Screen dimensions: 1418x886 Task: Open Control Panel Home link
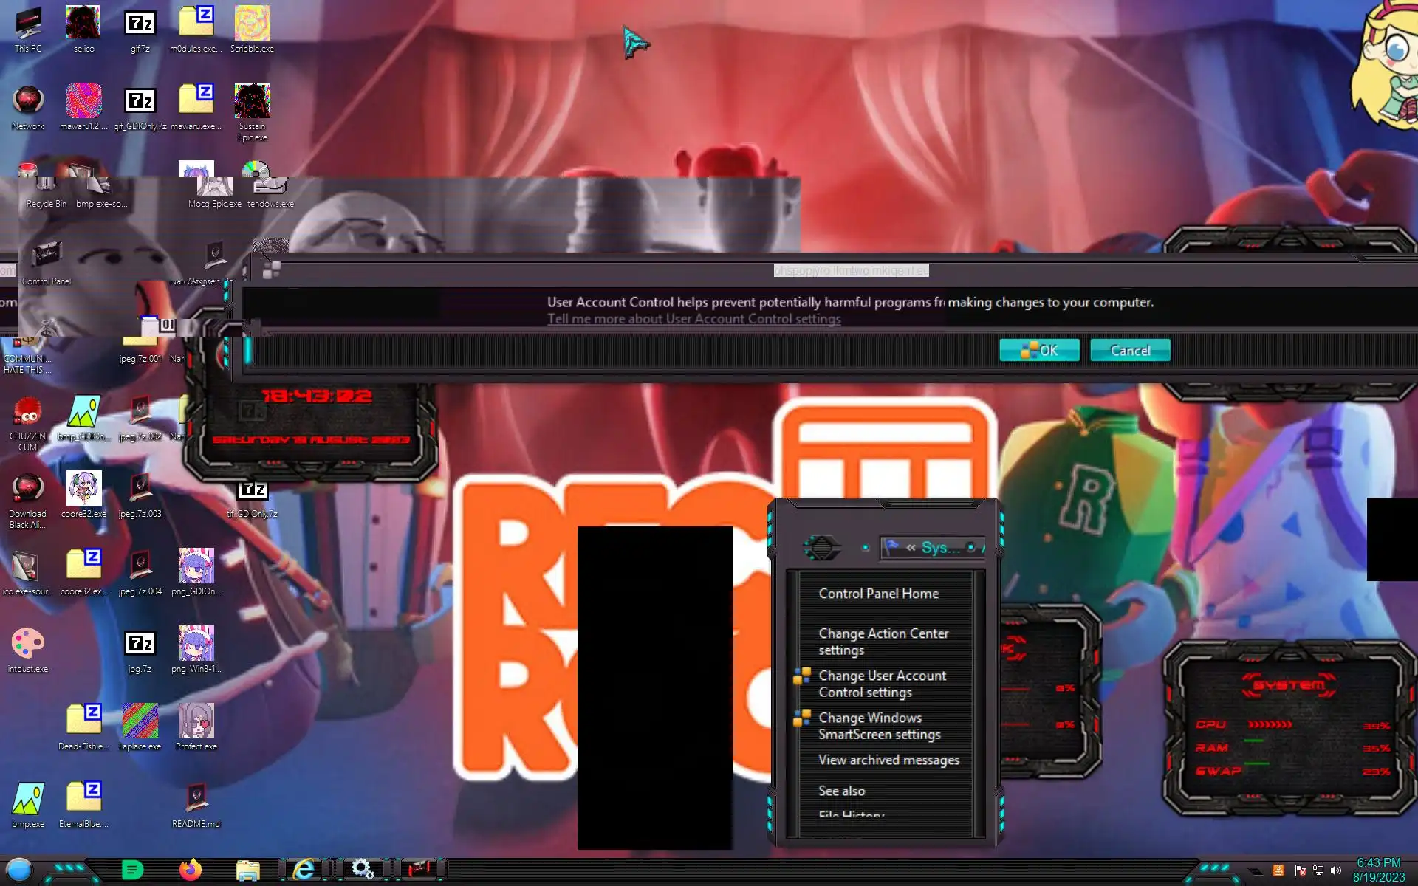pyautogui.click(x=878, y=594)
